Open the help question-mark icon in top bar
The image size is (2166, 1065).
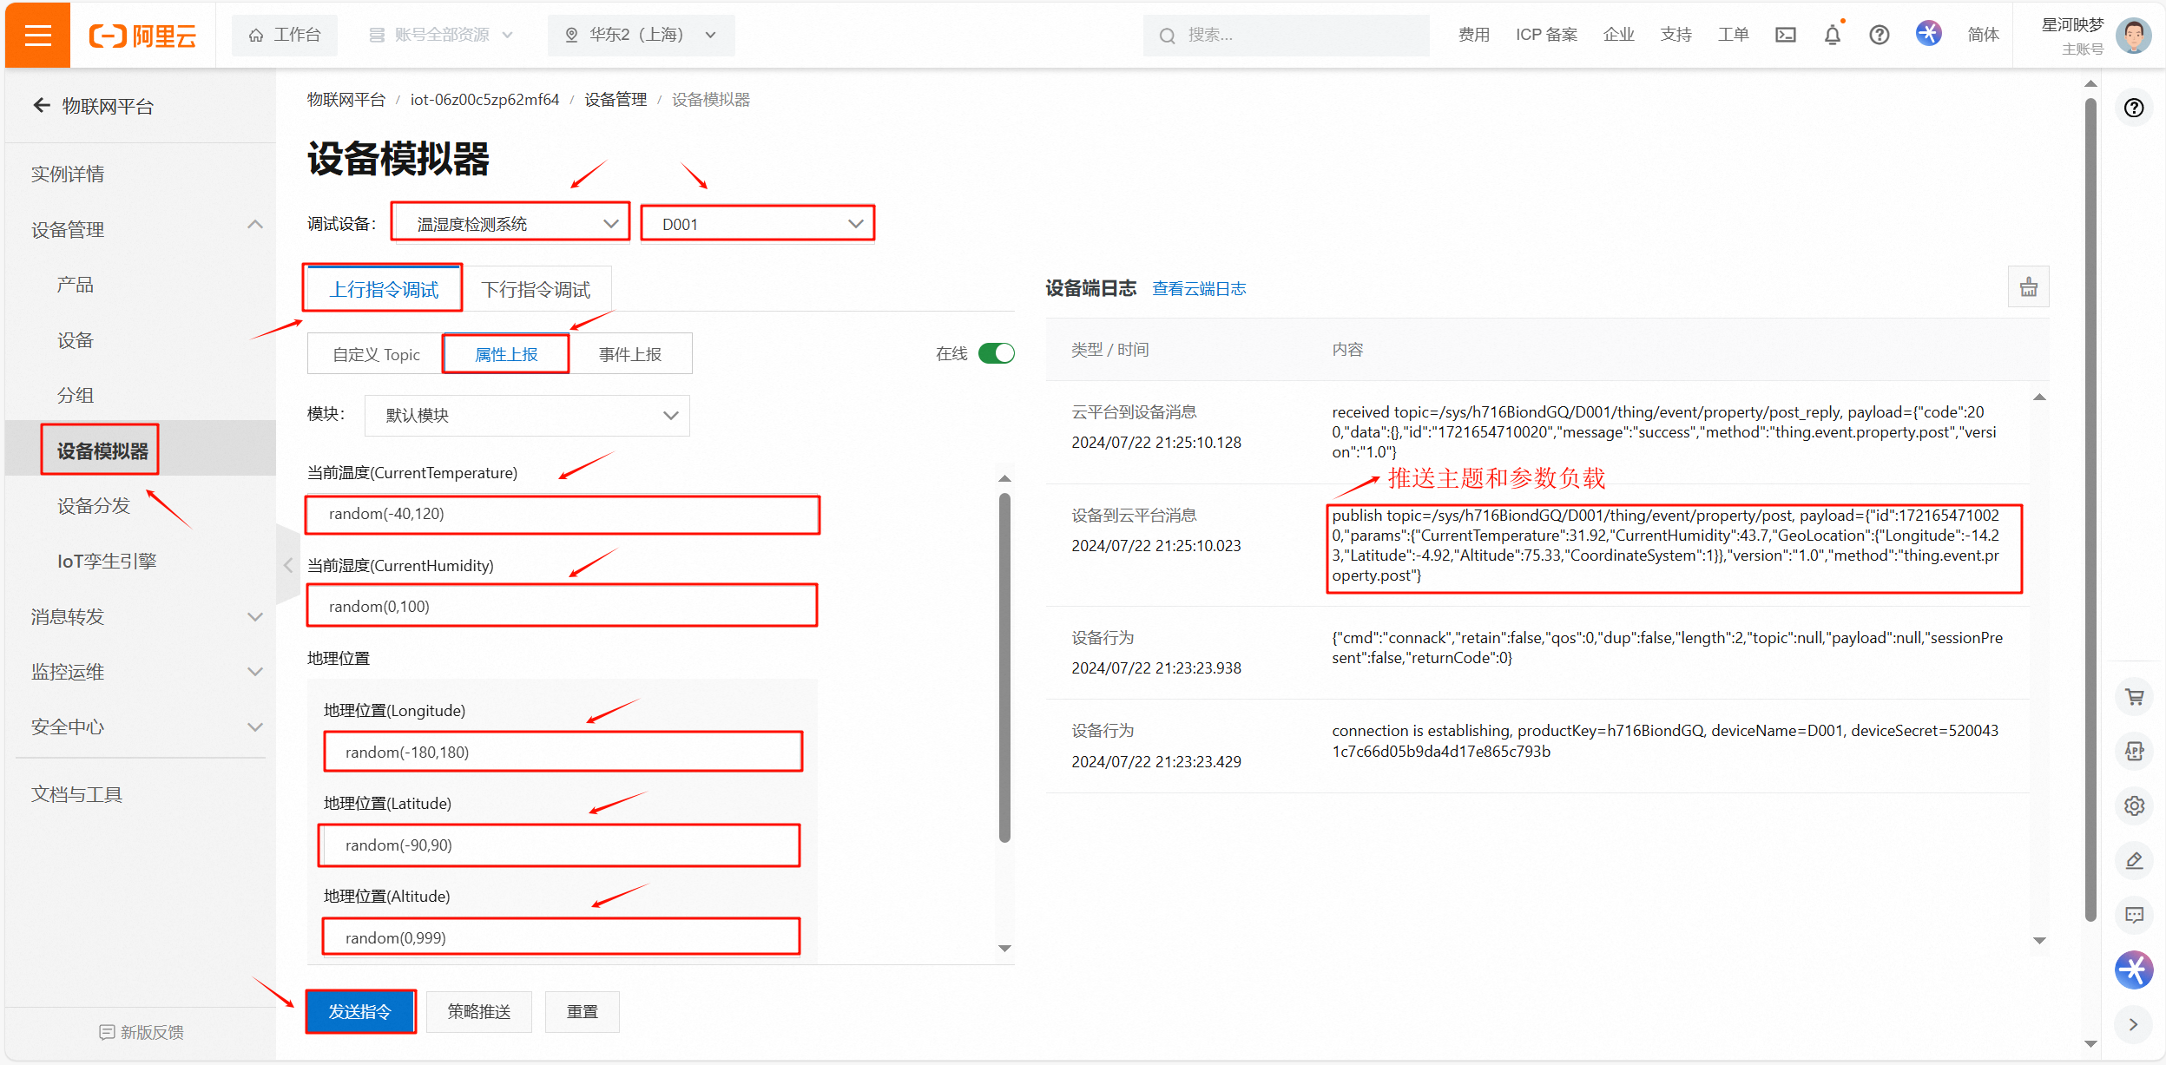pyautogui.click(x=1879, y=35)
